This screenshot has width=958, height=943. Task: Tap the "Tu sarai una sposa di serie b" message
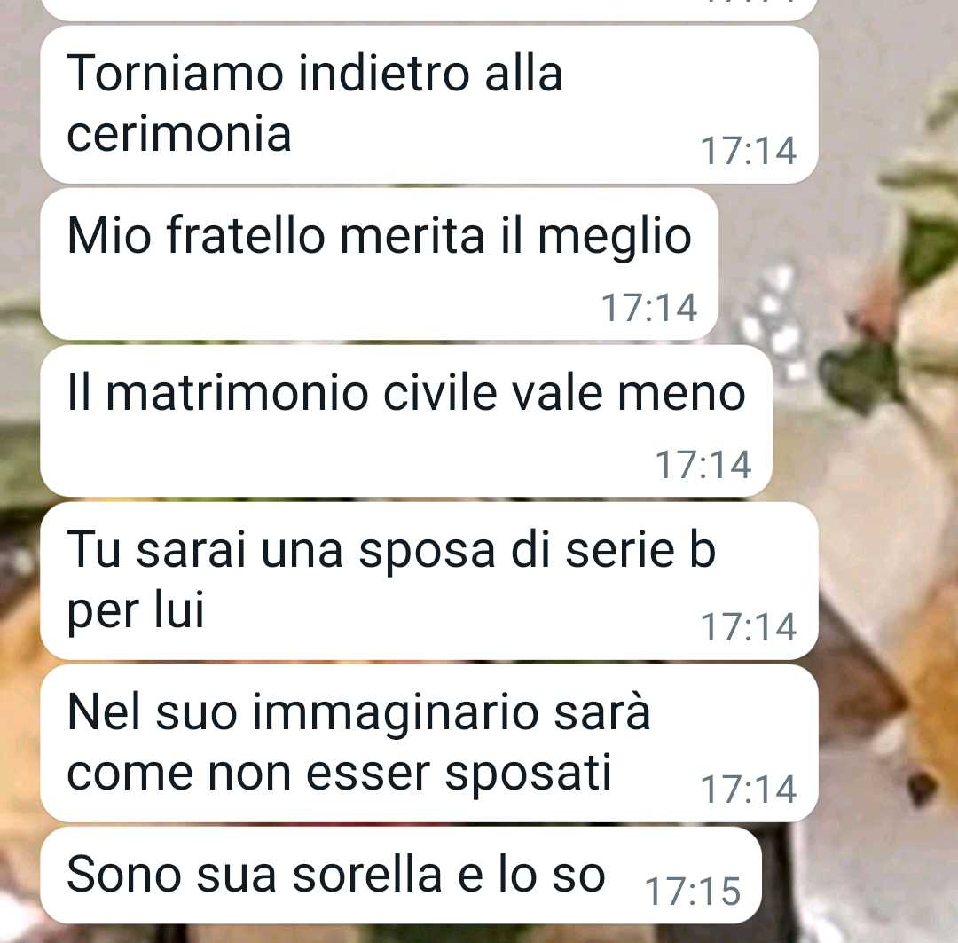tap(429, 580)
